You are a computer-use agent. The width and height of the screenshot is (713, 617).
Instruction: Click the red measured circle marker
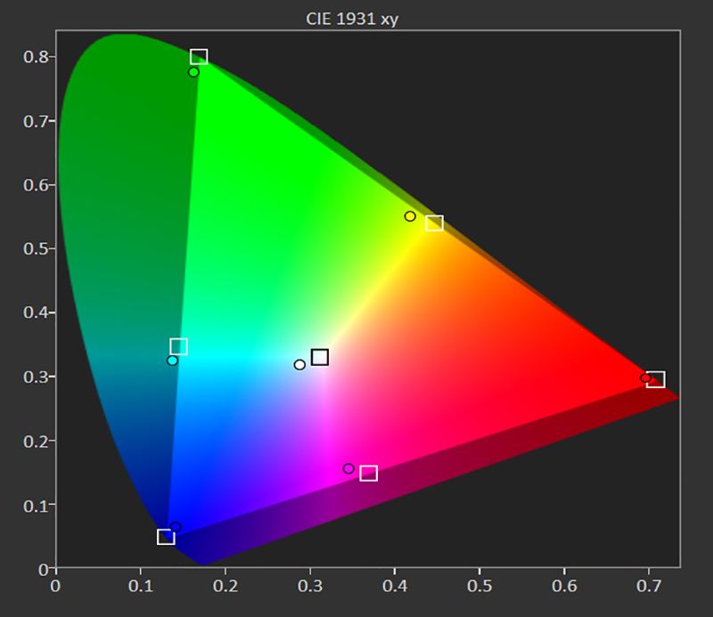[x=645, y=378]
